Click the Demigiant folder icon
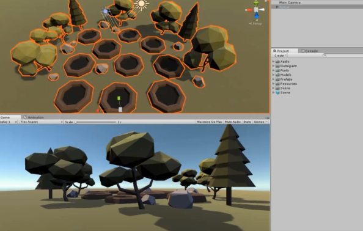Screen dimensions: 363x231 [277, 66]
